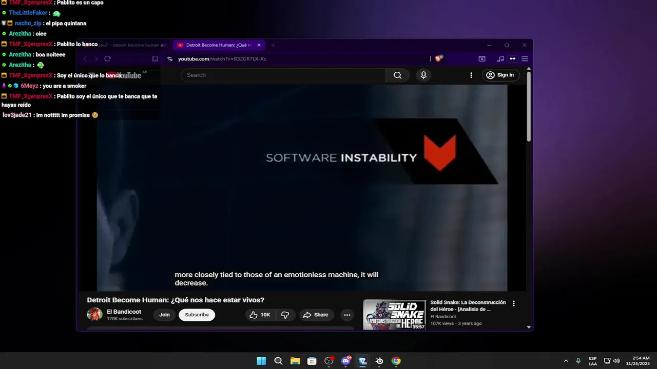Open the Brave Shields lion icon
Image resolution: width=657 pixels, height=369 pixels.
pyautogui.click(x=438, y=58)
